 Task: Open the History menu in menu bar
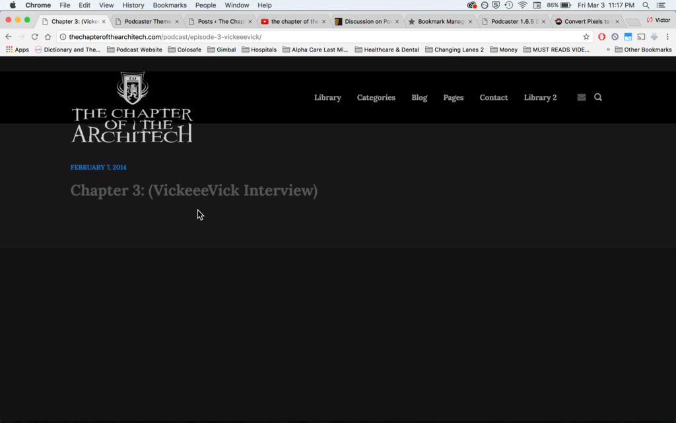pyautogui.click(x=133, y=5)
